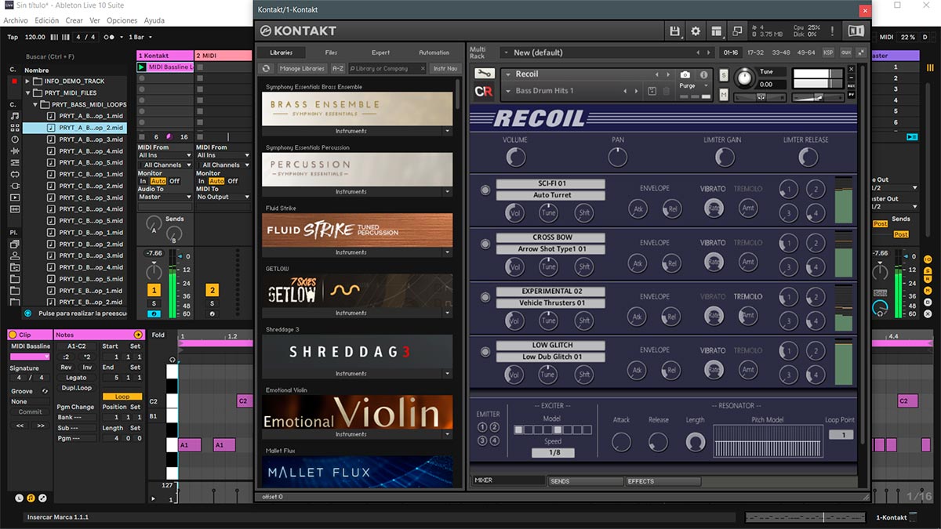Image resolution: width=941 pixels, height=529 pixels.
Task: Click the Dupl.Loop button in clip view
Action: pyautogui.click(x=76, y=388)
